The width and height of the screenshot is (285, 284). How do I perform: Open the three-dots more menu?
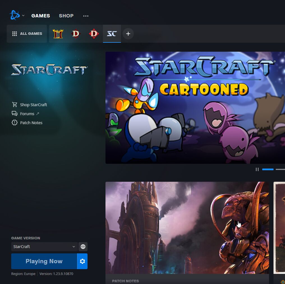click(x=86, y=16)
